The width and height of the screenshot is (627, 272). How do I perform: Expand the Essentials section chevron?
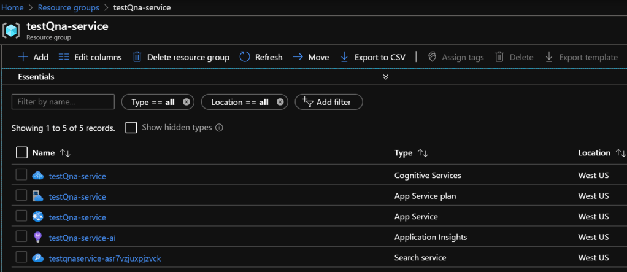pyautogui.click(x=385, y=77)
